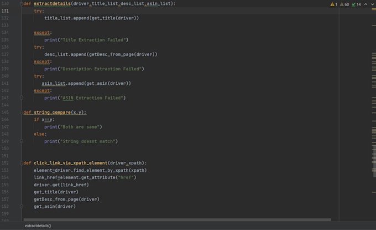Click fold end marker at line 149
The width and height of the screenshot is (376, 230).
pyautogui.click(x=22, y=141)
